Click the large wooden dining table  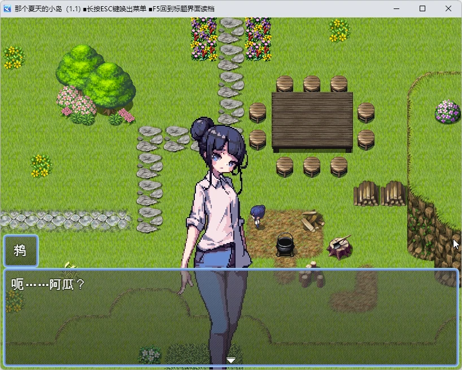click(x=311, y=120)
